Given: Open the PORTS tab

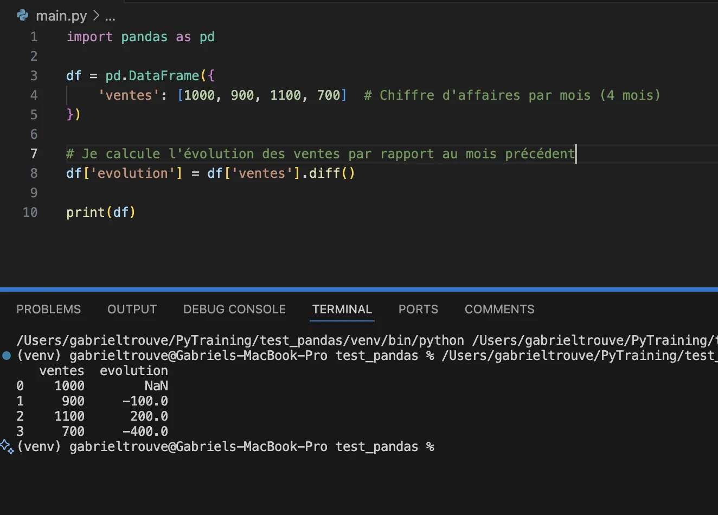Looking at the screenshot, I should (418, 309).
